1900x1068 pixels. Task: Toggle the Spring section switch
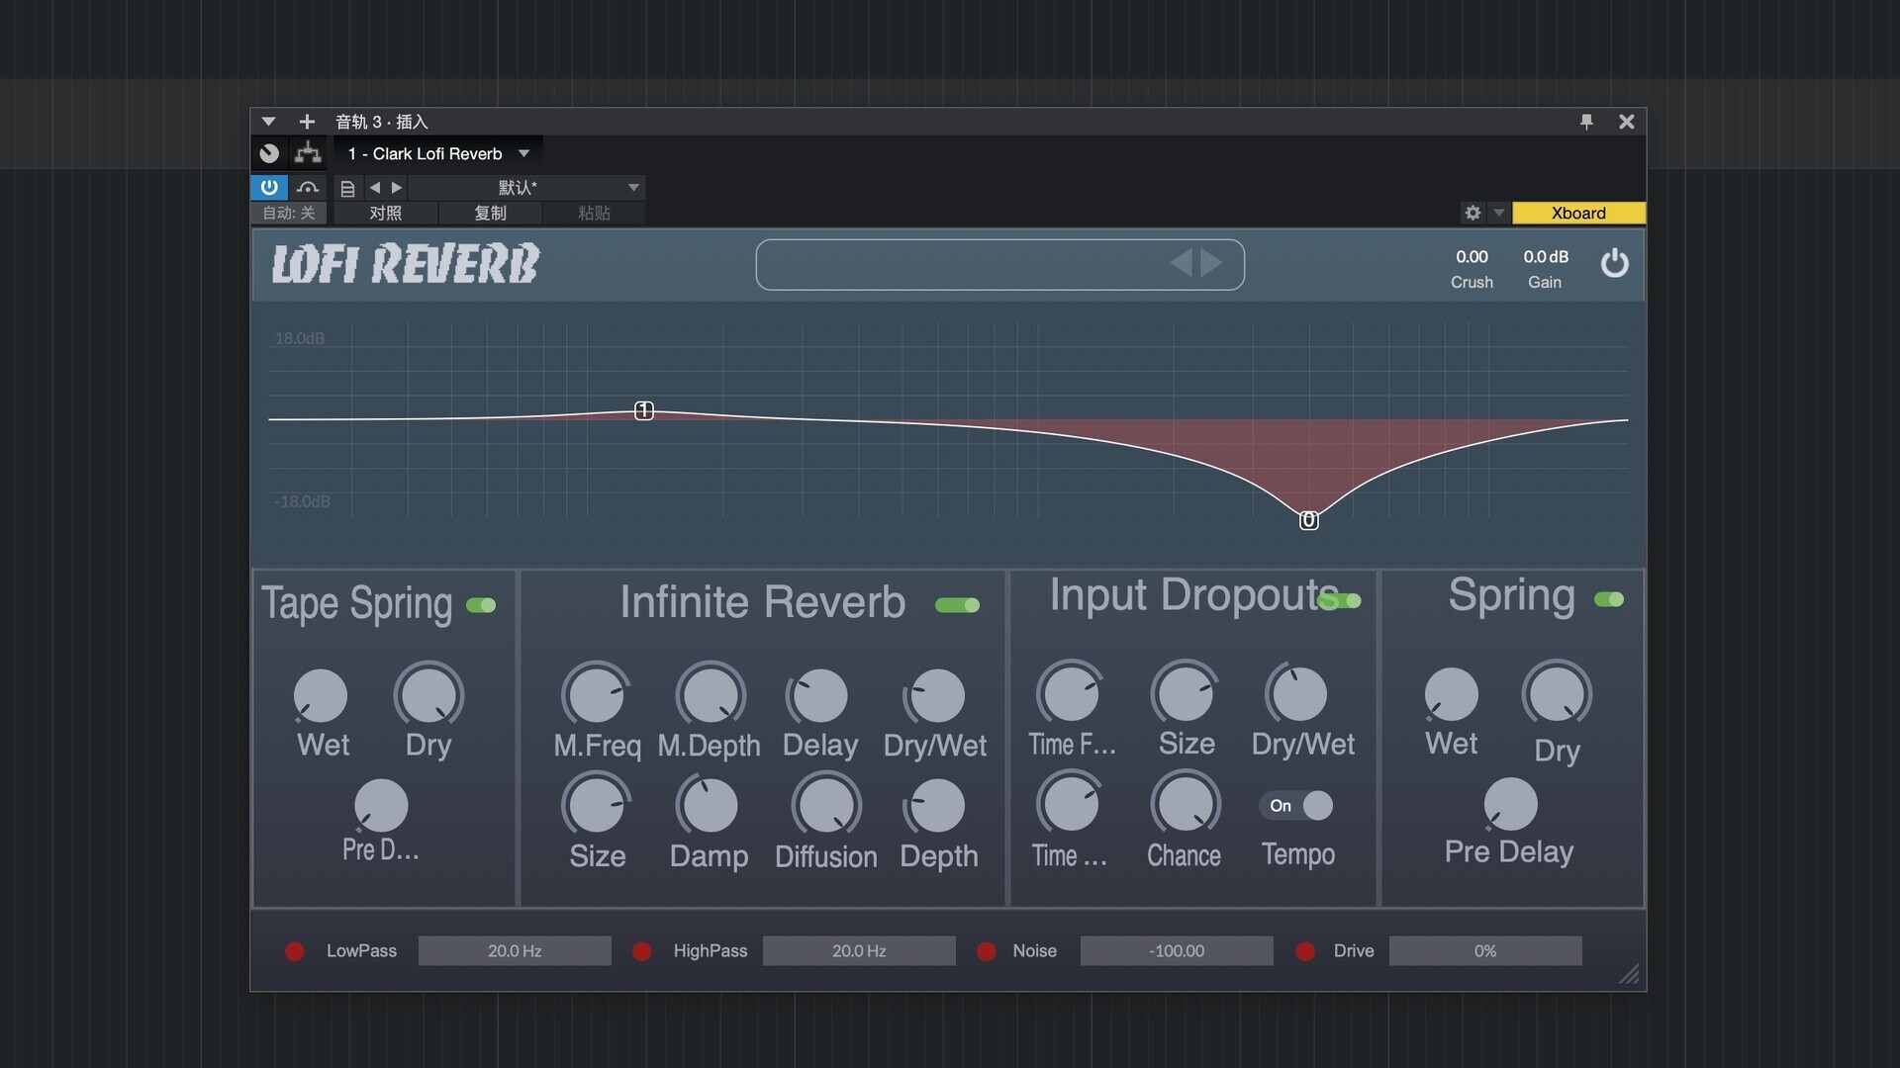(x=1609, y=599)
